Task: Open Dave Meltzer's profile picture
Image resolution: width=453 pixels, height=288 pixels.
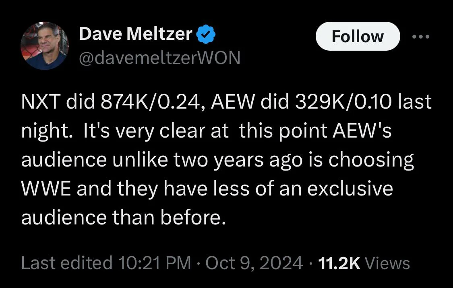Action: click(x=45, y=46)
